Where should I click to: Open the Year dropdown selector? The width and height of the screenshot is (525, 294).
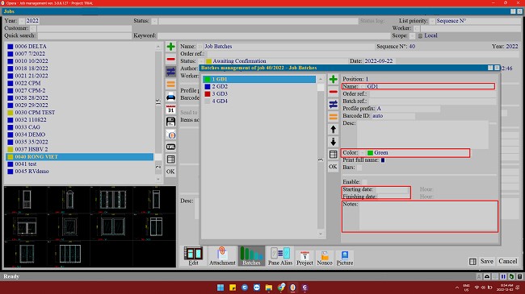pyautogui.click(x=22, y=21)
